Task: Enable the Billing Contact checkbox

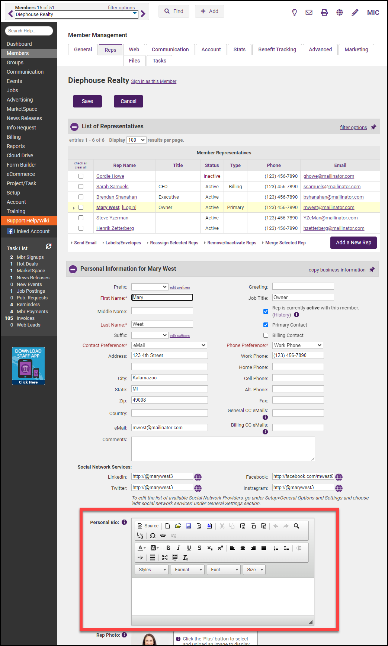Action: tap(266, 335)
